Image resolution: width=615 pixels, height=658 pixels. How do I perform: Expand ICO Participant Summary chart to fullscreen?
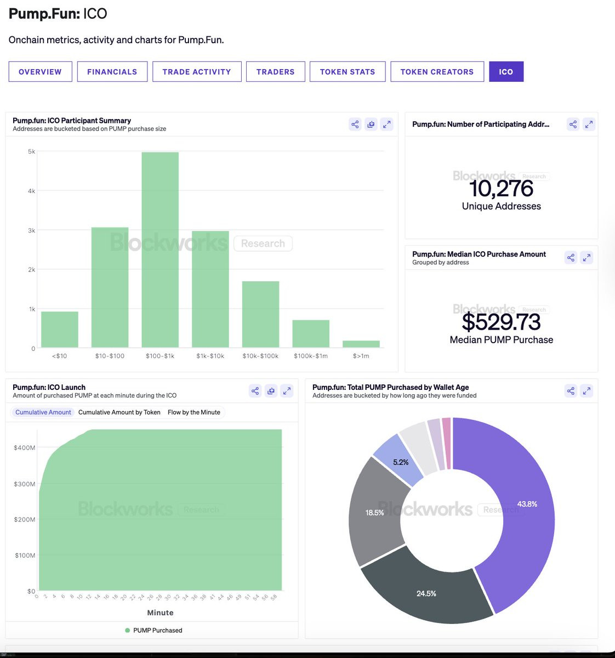(387, 124)
